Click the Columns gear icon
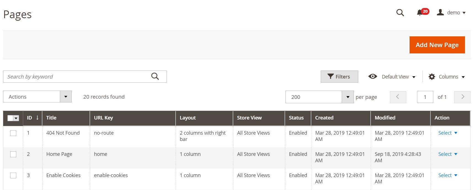473x190 pixels. (x=432, y=77)
